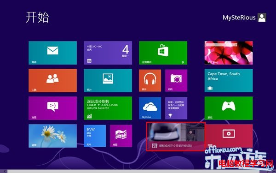Viewport: 276px width, 173px height.
Task: Open the Weather tile showing 9°/4°
Action: pos(95,136)
